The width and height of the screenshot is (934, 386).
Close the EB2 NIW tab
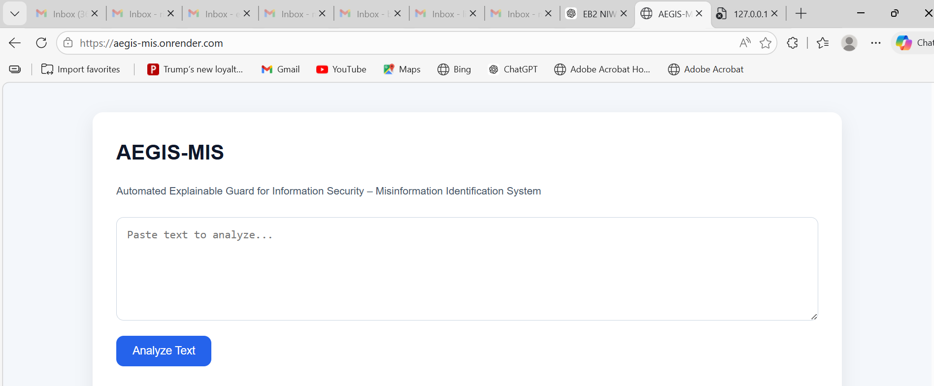(624, 14)
